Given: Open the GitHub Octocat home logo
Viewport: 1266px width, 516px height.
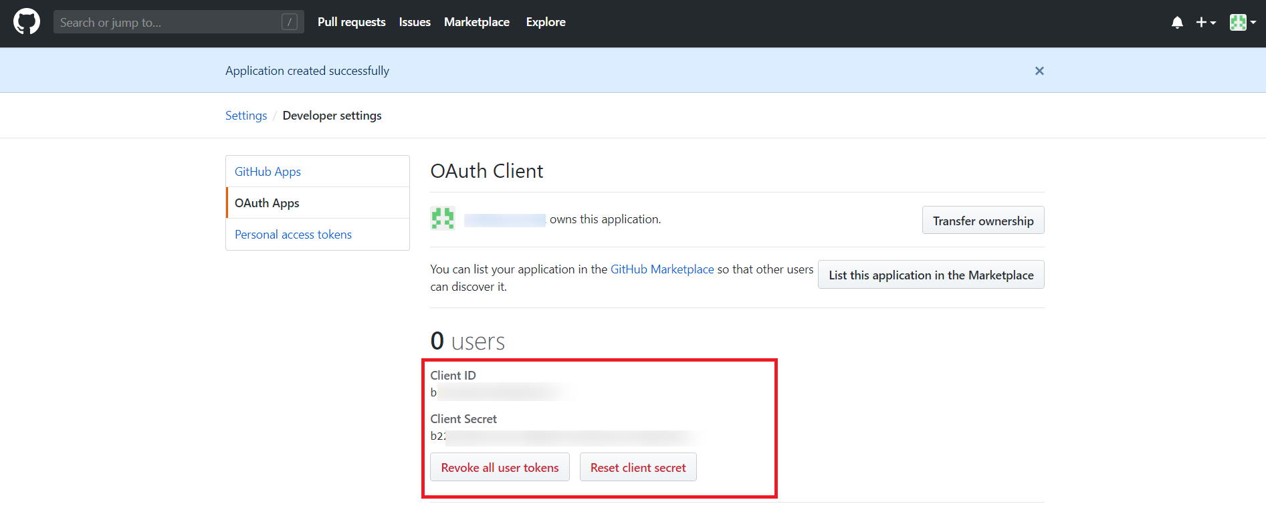Looking at the screenshot, I should point(27,22).
